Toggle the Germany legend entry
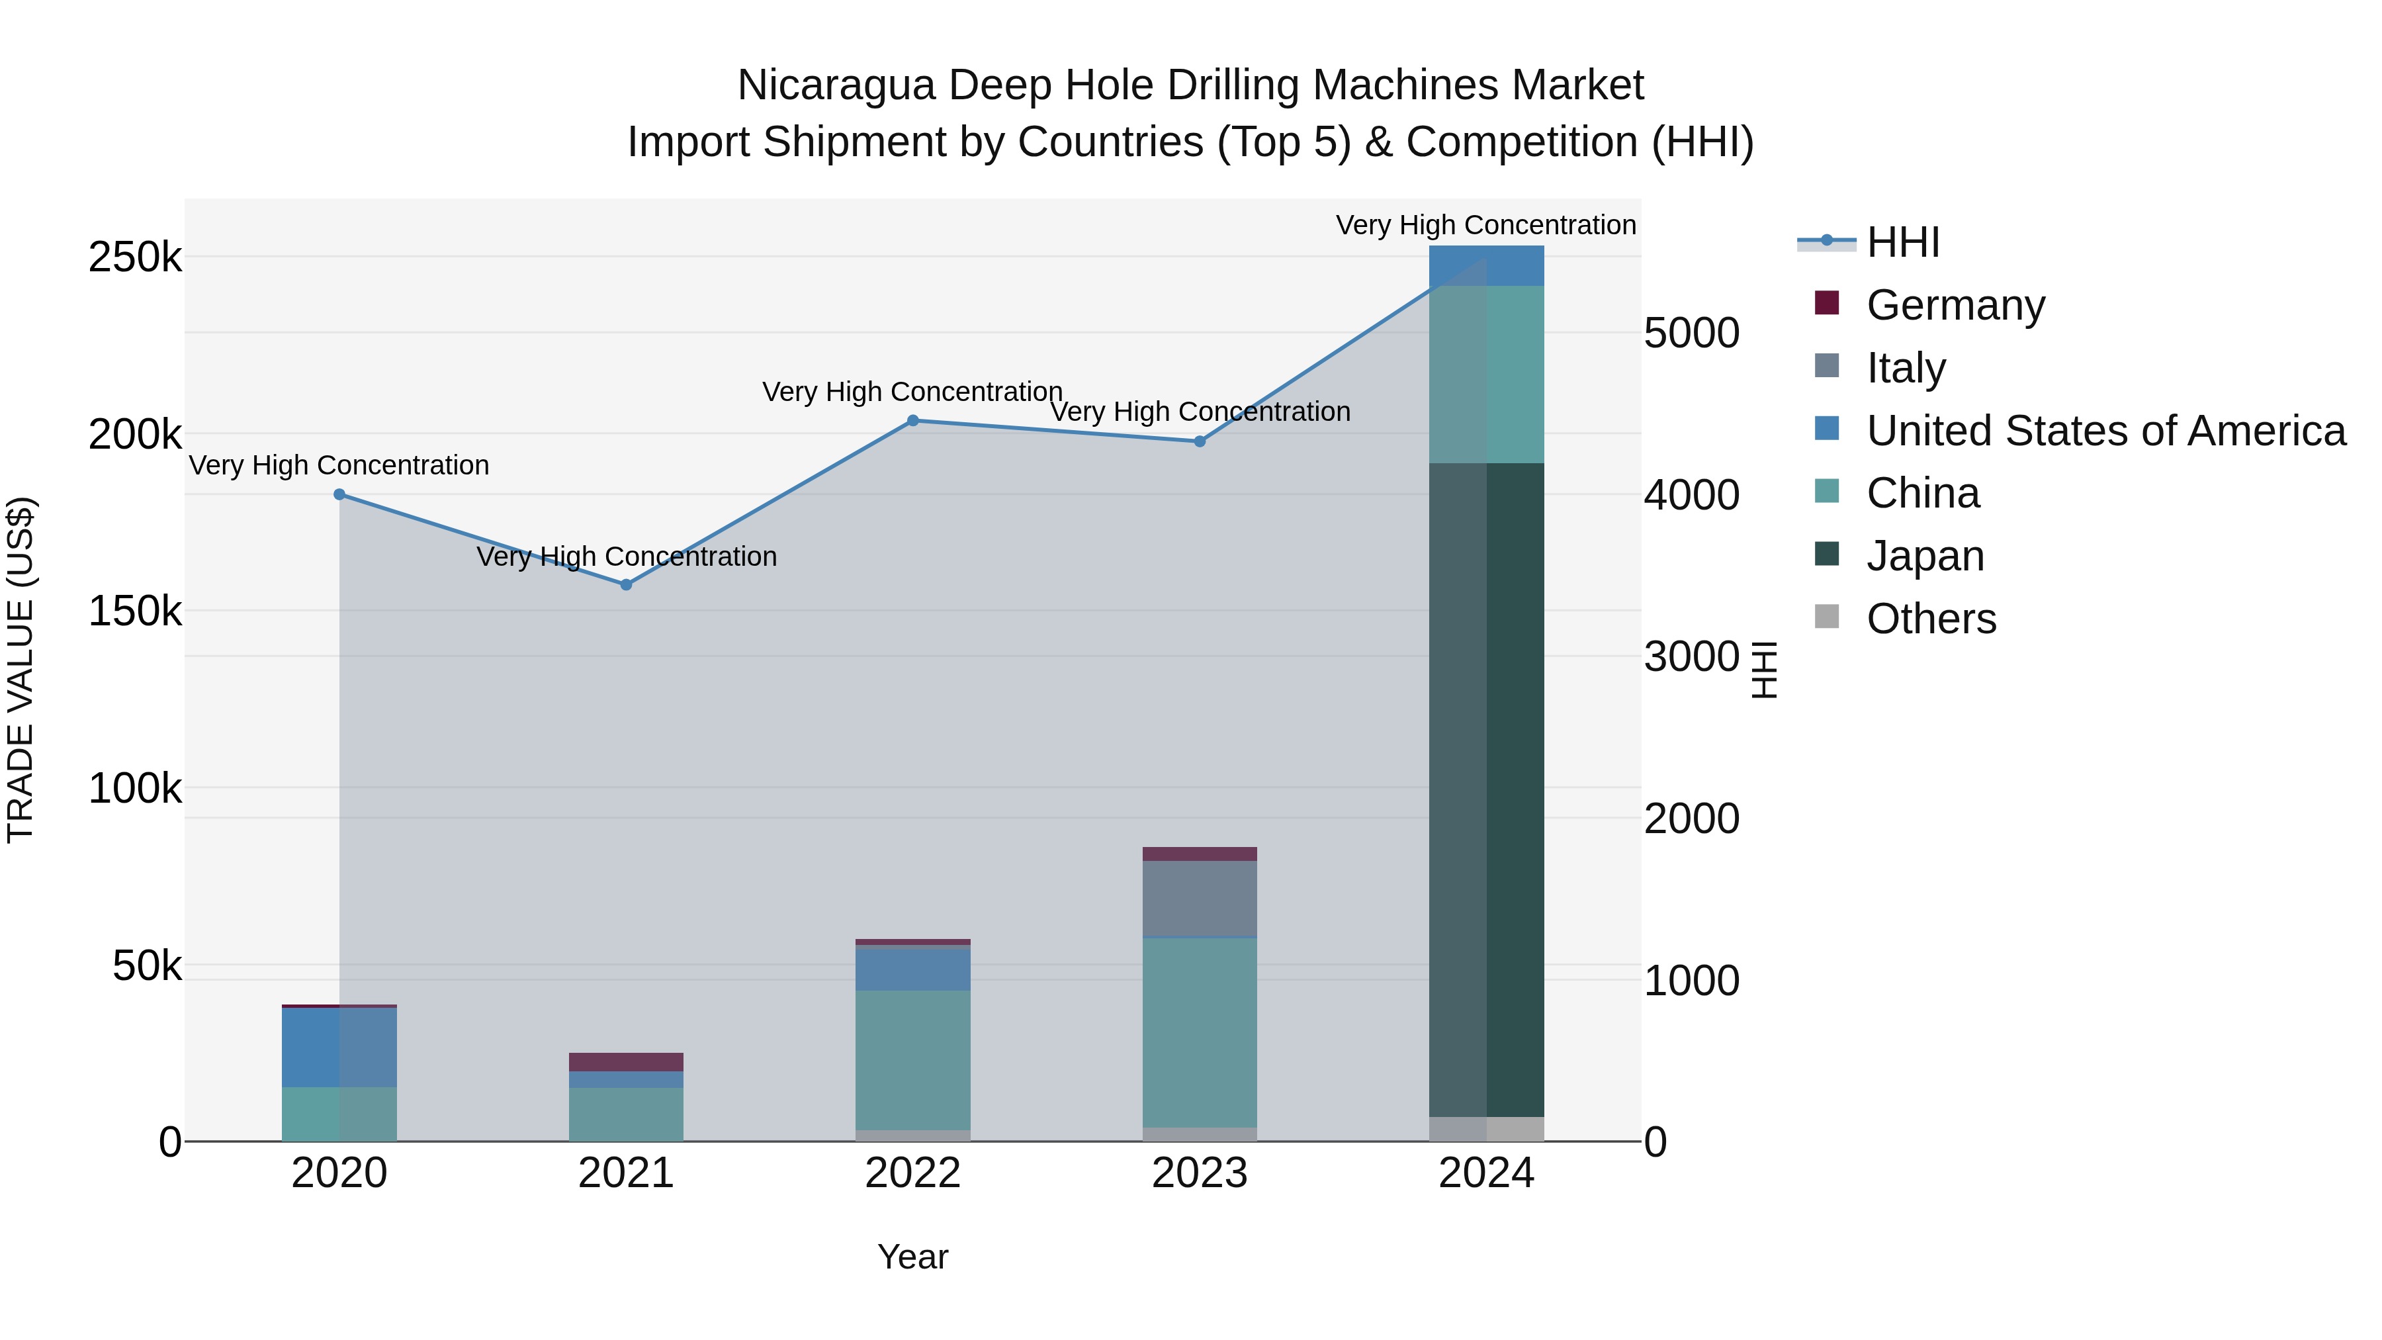This screenshot has height=1340, width=2382. tap(1931, 304)
